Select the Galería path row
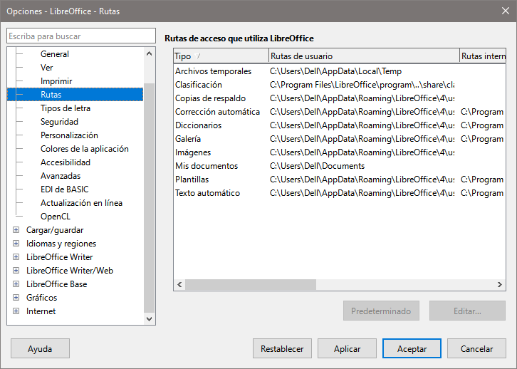This screenshot has height=369, width=517. coord(339,139)
